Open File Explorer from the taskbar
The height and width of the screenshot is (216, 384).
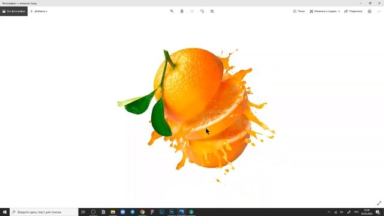click(x=113, y=212)
